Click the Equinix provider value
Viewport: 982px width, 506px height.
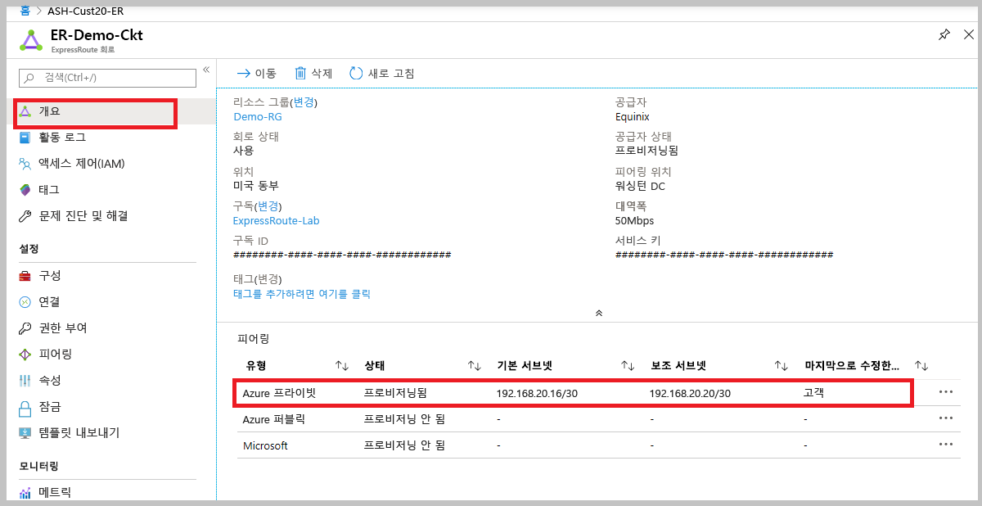632,116
